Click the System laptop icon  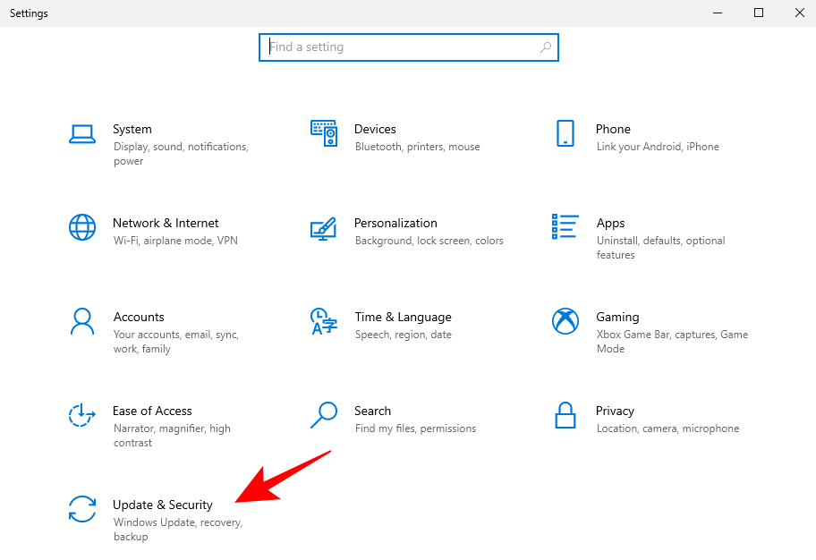(82, 134)
